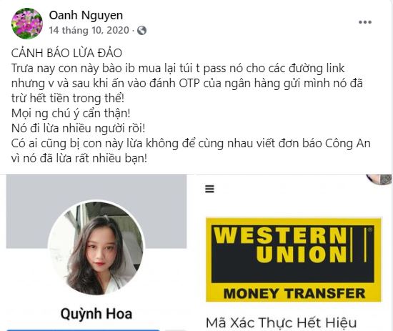Click the small gray button beside blue button

(x=177, y=330)
